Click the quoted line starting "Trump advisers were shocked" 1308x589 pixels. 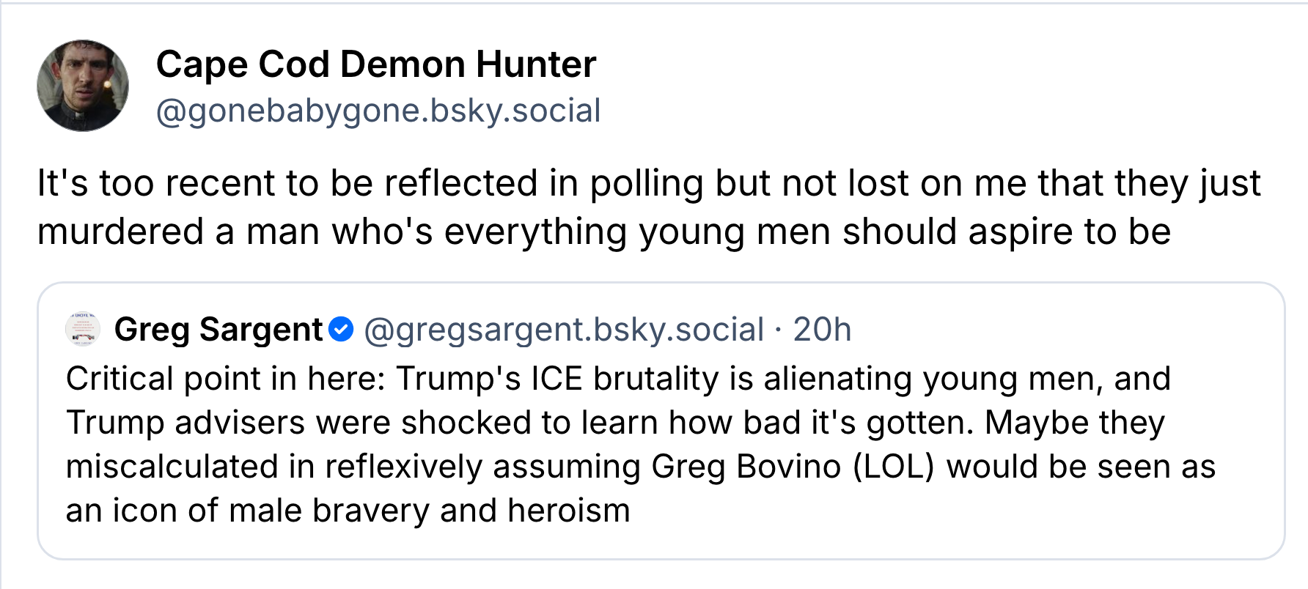coord(614,423)
